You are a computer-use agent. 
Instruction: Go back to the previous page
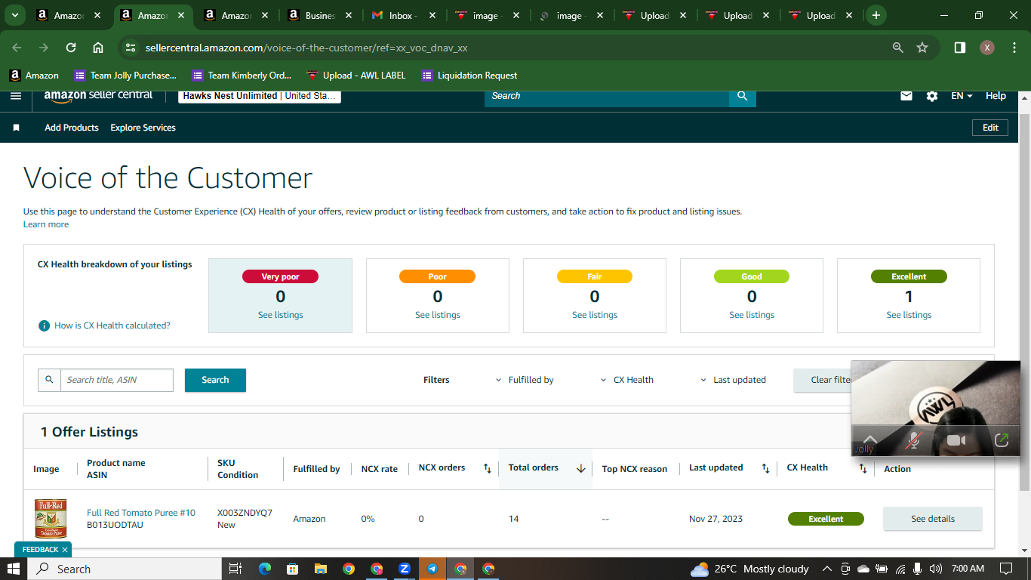(x=17, y=48)
